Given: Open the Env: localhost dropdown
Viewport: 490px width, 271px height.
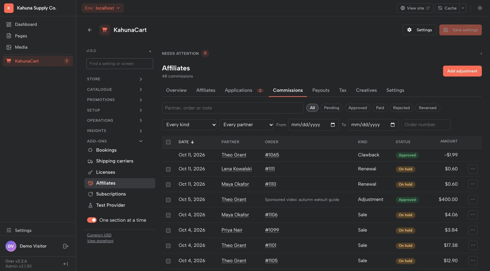Looking at the screenshot, I should click(x=103, y=8).
